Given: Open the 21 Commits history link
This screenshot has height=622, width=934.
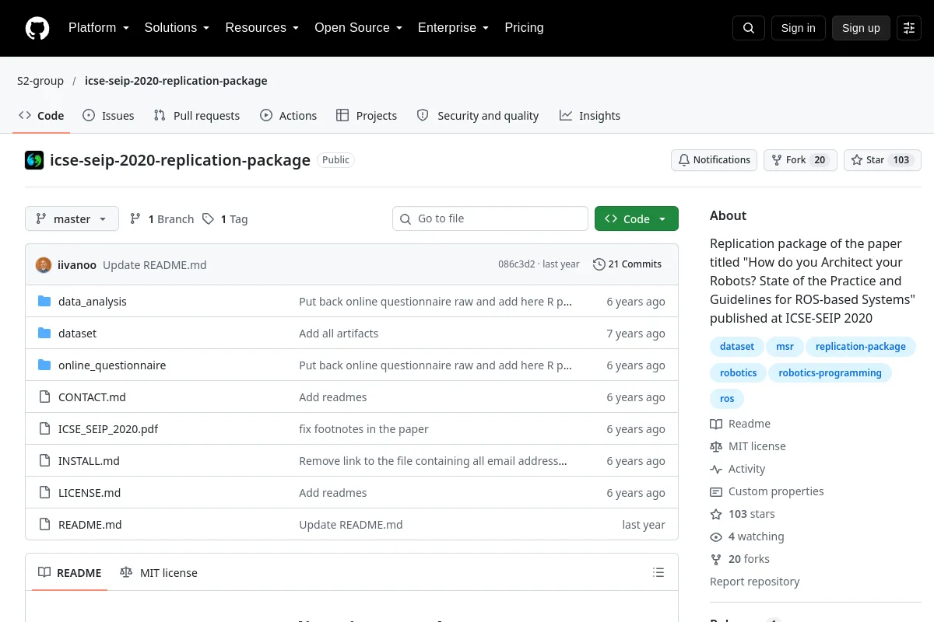Looking at the screenshot, I should (627, 264).
